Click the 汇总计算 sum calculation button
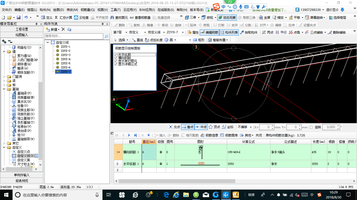The width and height of the screenshot is (357, 200). [x=64, y=17]
